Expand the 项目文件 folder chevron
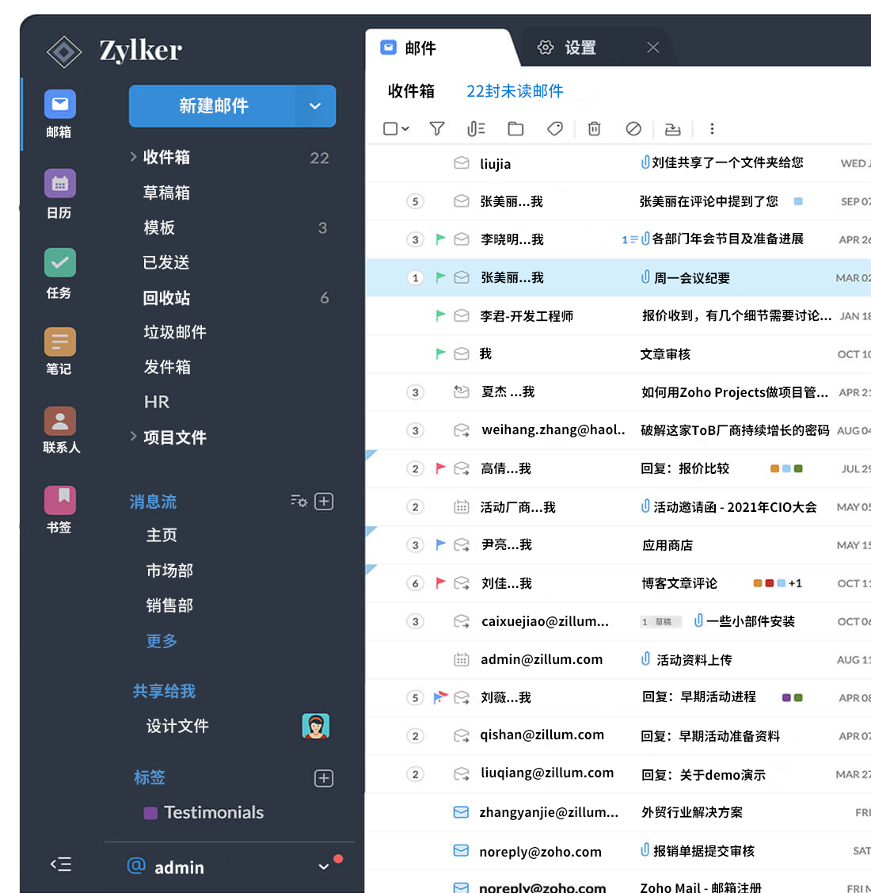Viewport: 871px width, 893px height. coord(133,437)
